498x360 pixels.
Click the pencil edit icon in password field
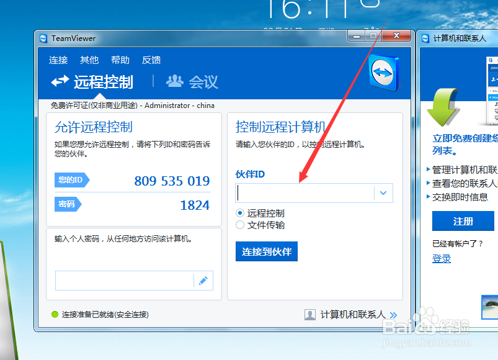pyautogui.click(x=204, y=281)
